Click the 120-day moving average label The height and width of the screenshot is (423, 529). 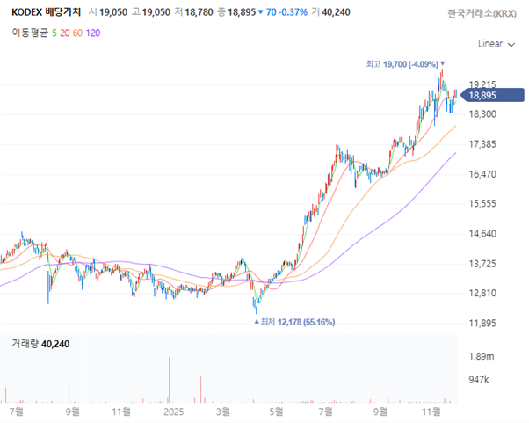[93, 33]
